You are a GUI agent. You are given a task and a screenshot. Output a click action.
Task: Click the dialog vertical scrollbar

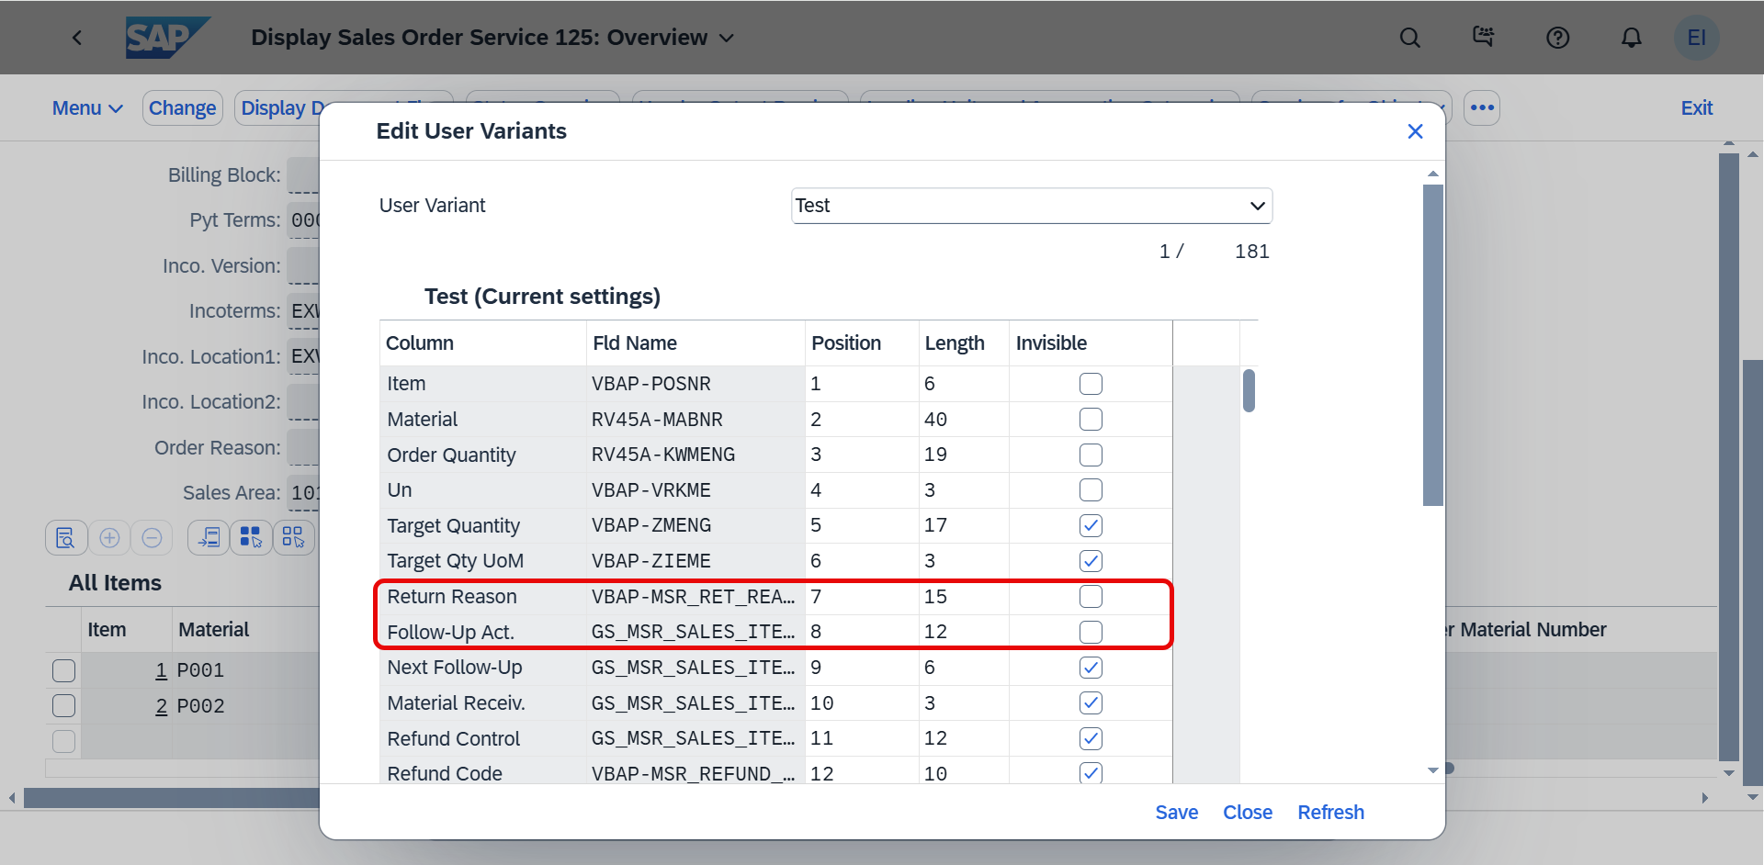click(1432, 345)
